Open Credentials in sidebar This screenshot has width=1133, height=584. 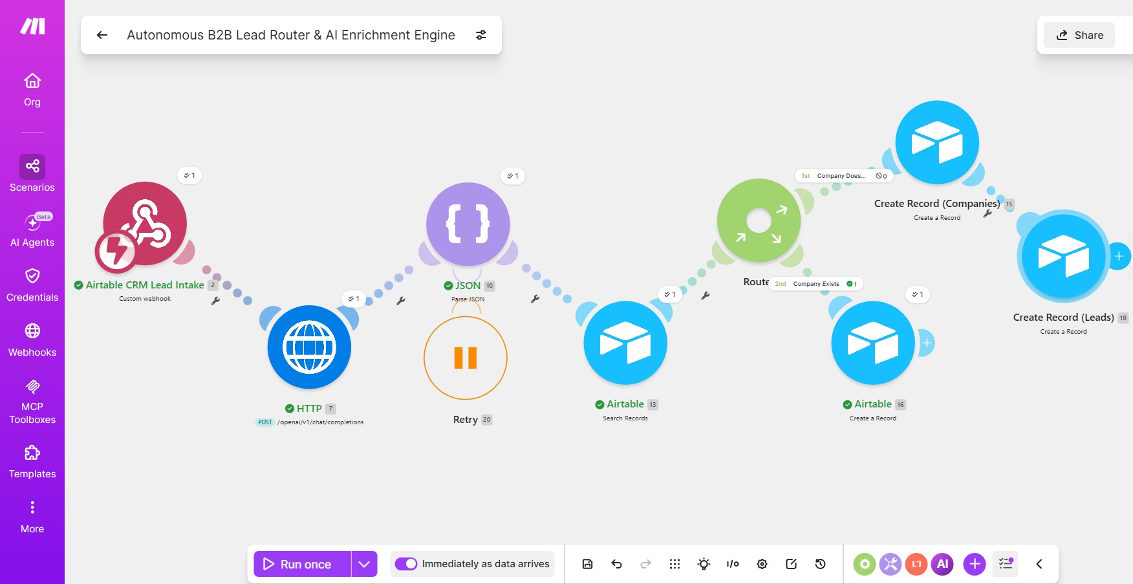pos(32,285)
